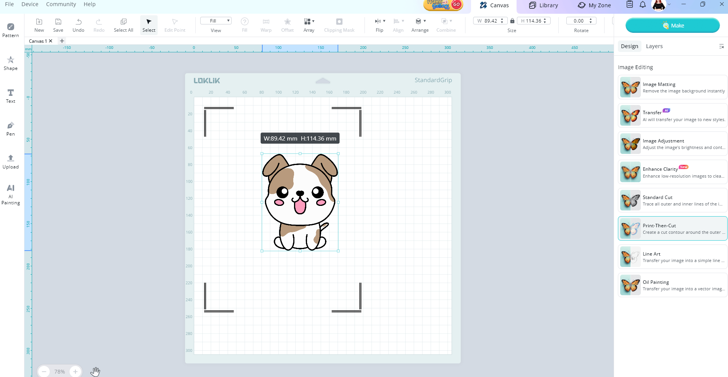This screenshot has width=728, height=377.
Task: Click the width size input field
Action: click(491, 21)
